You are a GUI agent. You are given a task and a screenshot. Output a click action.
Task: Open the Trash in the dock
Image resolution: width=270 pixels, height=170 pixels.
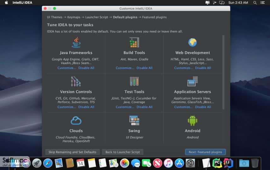click(255, 163)
